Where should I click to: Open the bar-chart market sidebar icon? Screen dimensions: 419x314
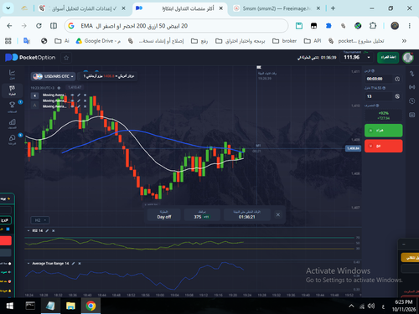point(12,123)
